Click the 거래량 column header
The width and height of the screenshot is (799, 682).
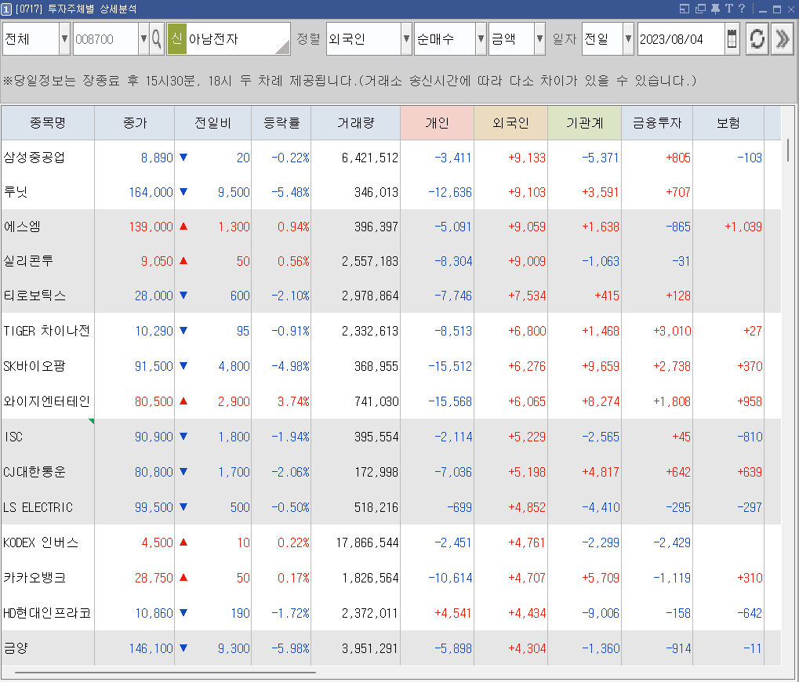click(356, 123)
